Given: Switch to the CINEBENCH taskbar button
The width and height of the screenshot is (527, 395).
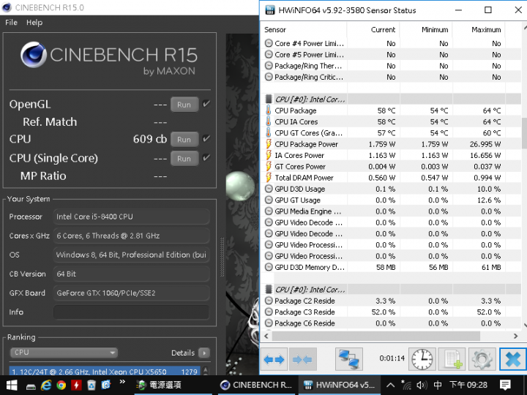Looking at the screenshot, I should pos(256,385).
